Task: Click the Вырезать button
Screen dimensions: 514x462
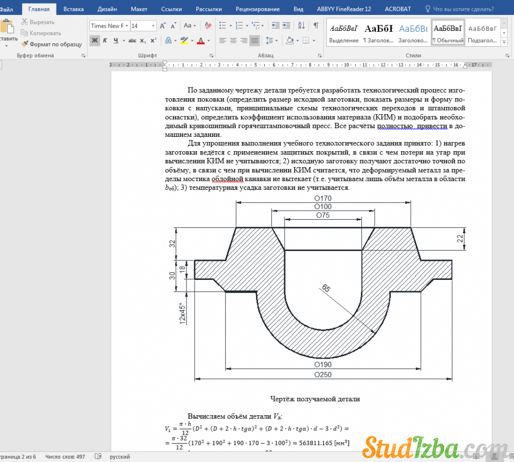Action: pos(38,22)
